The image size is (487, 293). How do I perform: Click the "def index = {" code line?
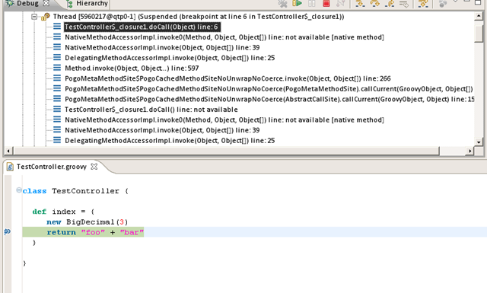tap(63, 212)
